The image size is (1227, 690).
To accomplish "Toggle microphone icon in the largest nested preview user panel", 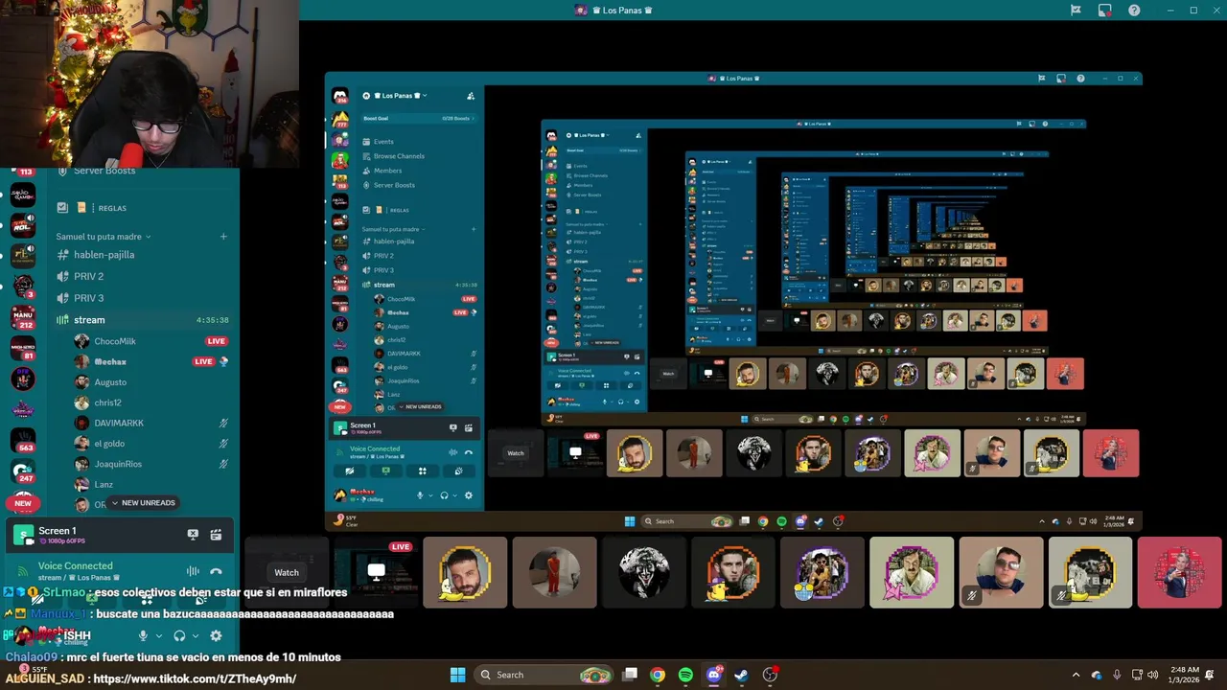I will 419,495.
